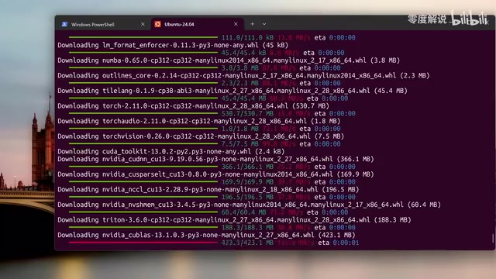Click the terminal scrollbar thumb

[x=493, y=239]
